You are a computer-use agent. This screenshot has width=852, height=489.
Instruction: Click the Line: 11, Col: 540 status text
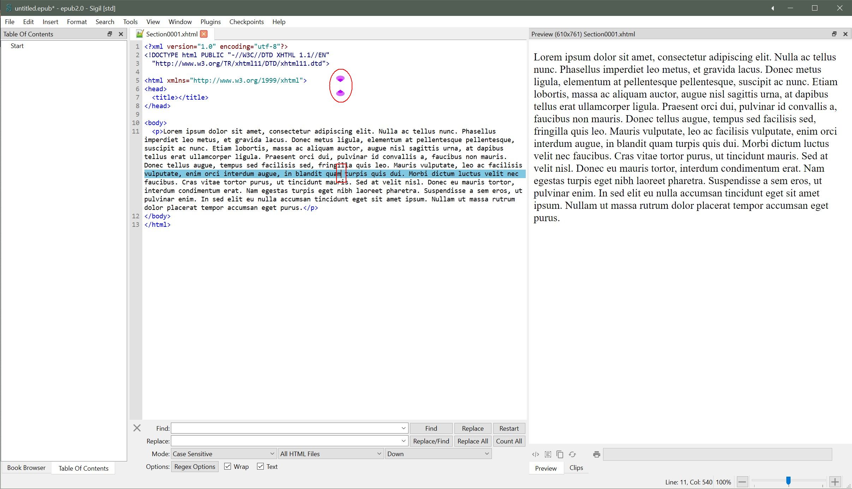pyautogui.click(x=689, y=482)
